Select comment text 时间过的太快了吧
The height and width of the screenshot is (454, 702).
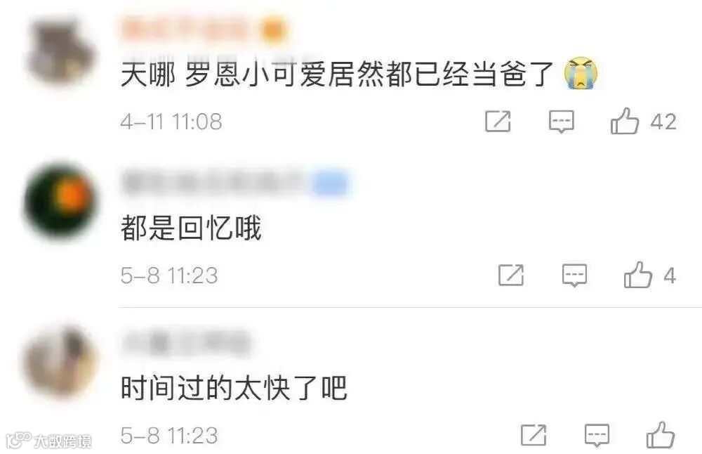click(x=234, y=388)
